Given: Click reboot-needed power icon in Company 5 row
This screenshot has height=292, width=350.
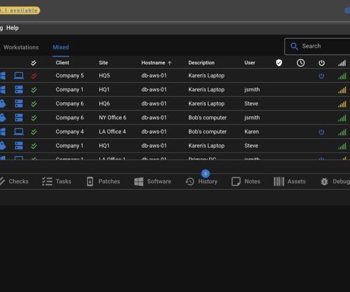Looking at the screenshot, I should (x=321, y=75).
